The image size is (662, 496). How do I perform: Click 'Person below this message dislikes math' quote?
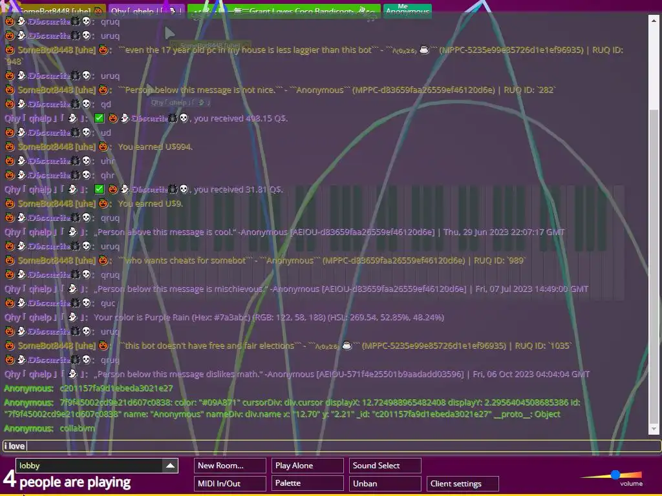coord(178,374)
